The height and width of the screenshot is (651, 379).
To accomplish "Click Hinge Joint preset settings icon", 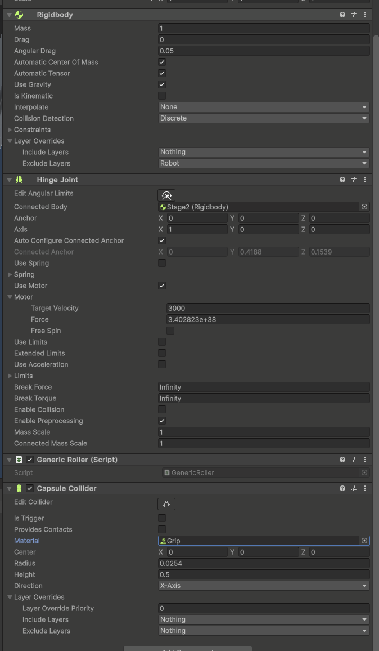I will 354,180.
